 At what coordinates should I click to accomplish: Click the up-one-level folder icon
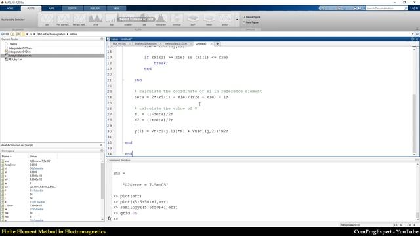(x=12, y=34)
